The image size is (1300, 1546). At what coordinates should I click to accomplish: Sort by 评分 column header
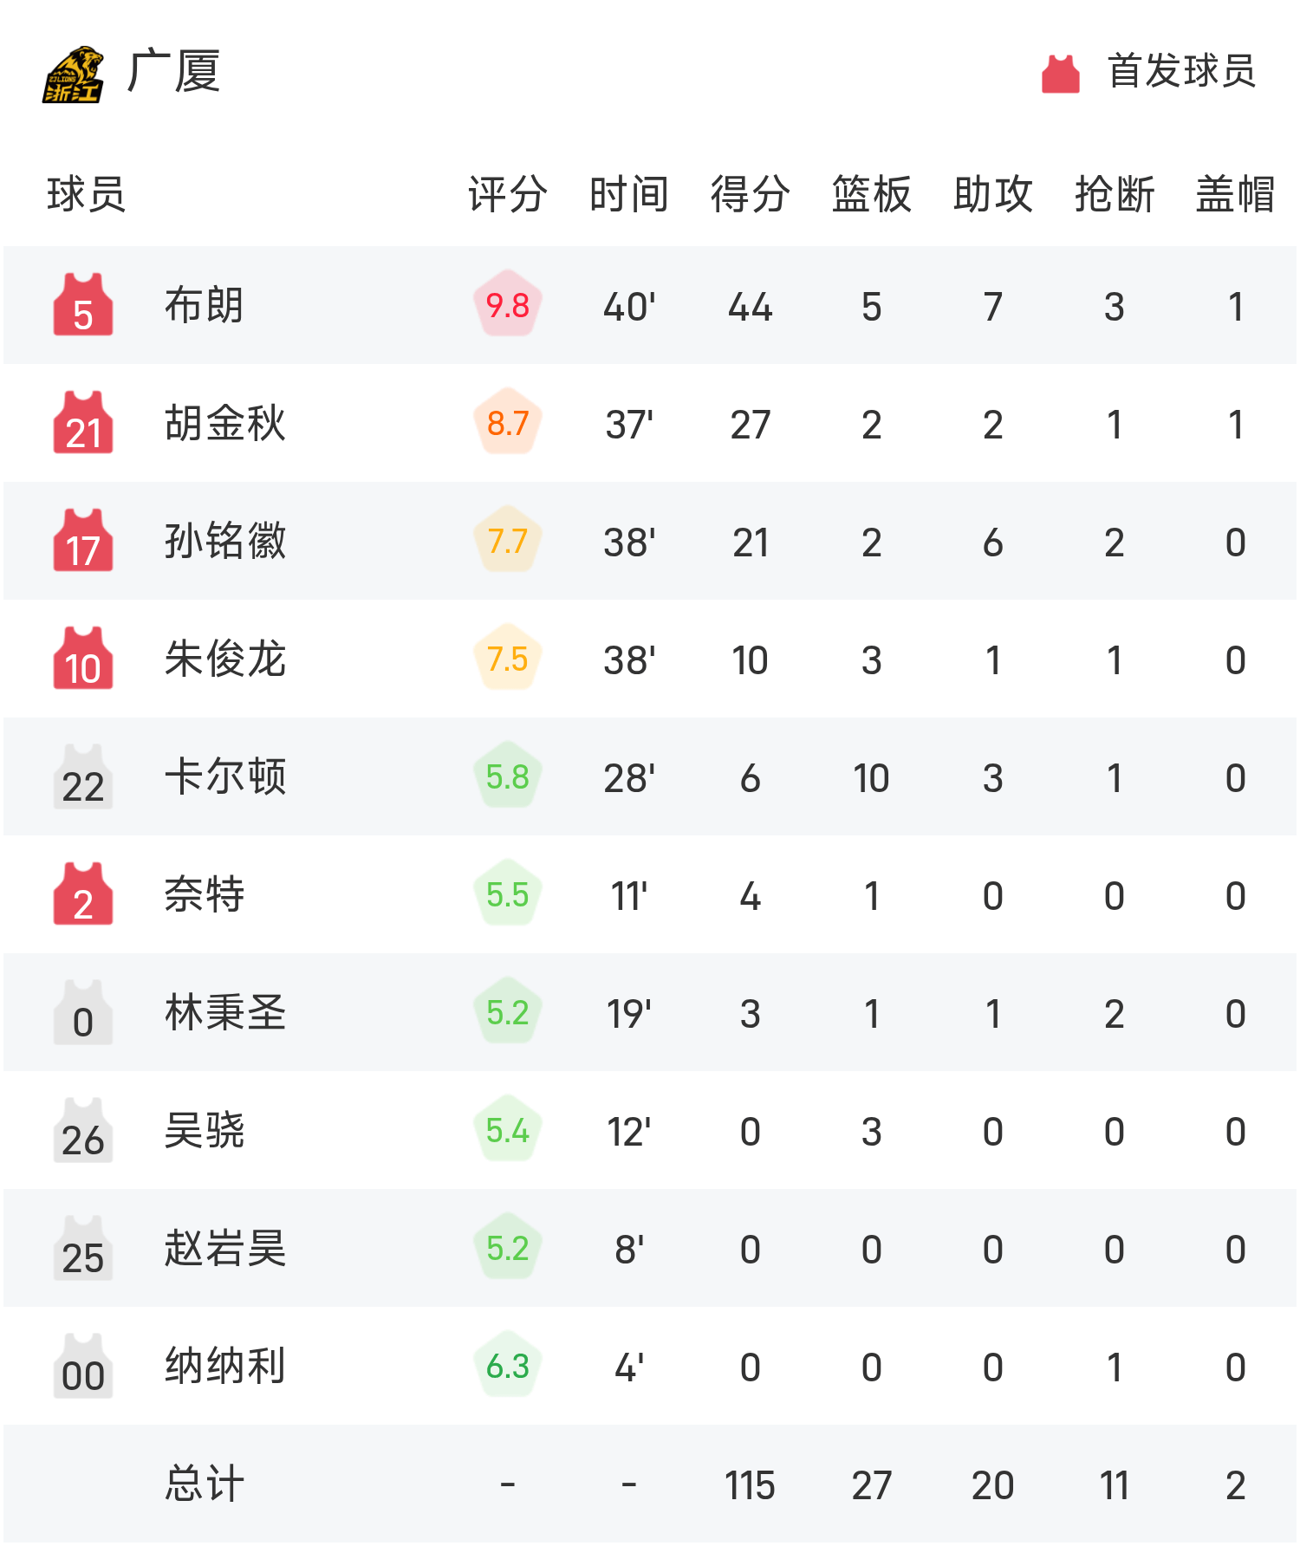pos(508,194)
